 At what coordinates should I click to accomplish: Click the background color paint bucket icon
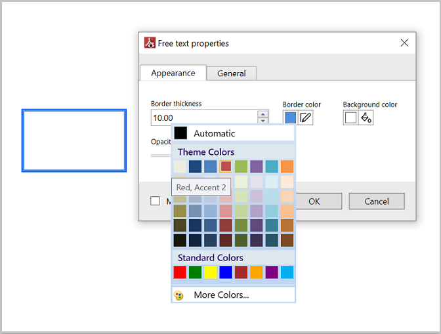[366, 117]
